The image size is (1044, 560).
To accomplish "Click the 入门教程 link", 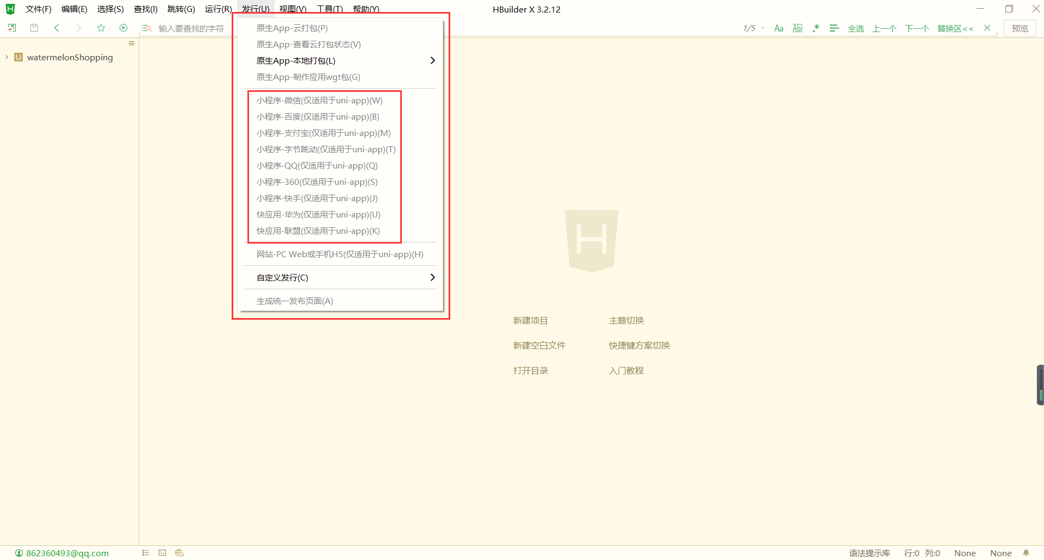I will click(x=626, y=371).
